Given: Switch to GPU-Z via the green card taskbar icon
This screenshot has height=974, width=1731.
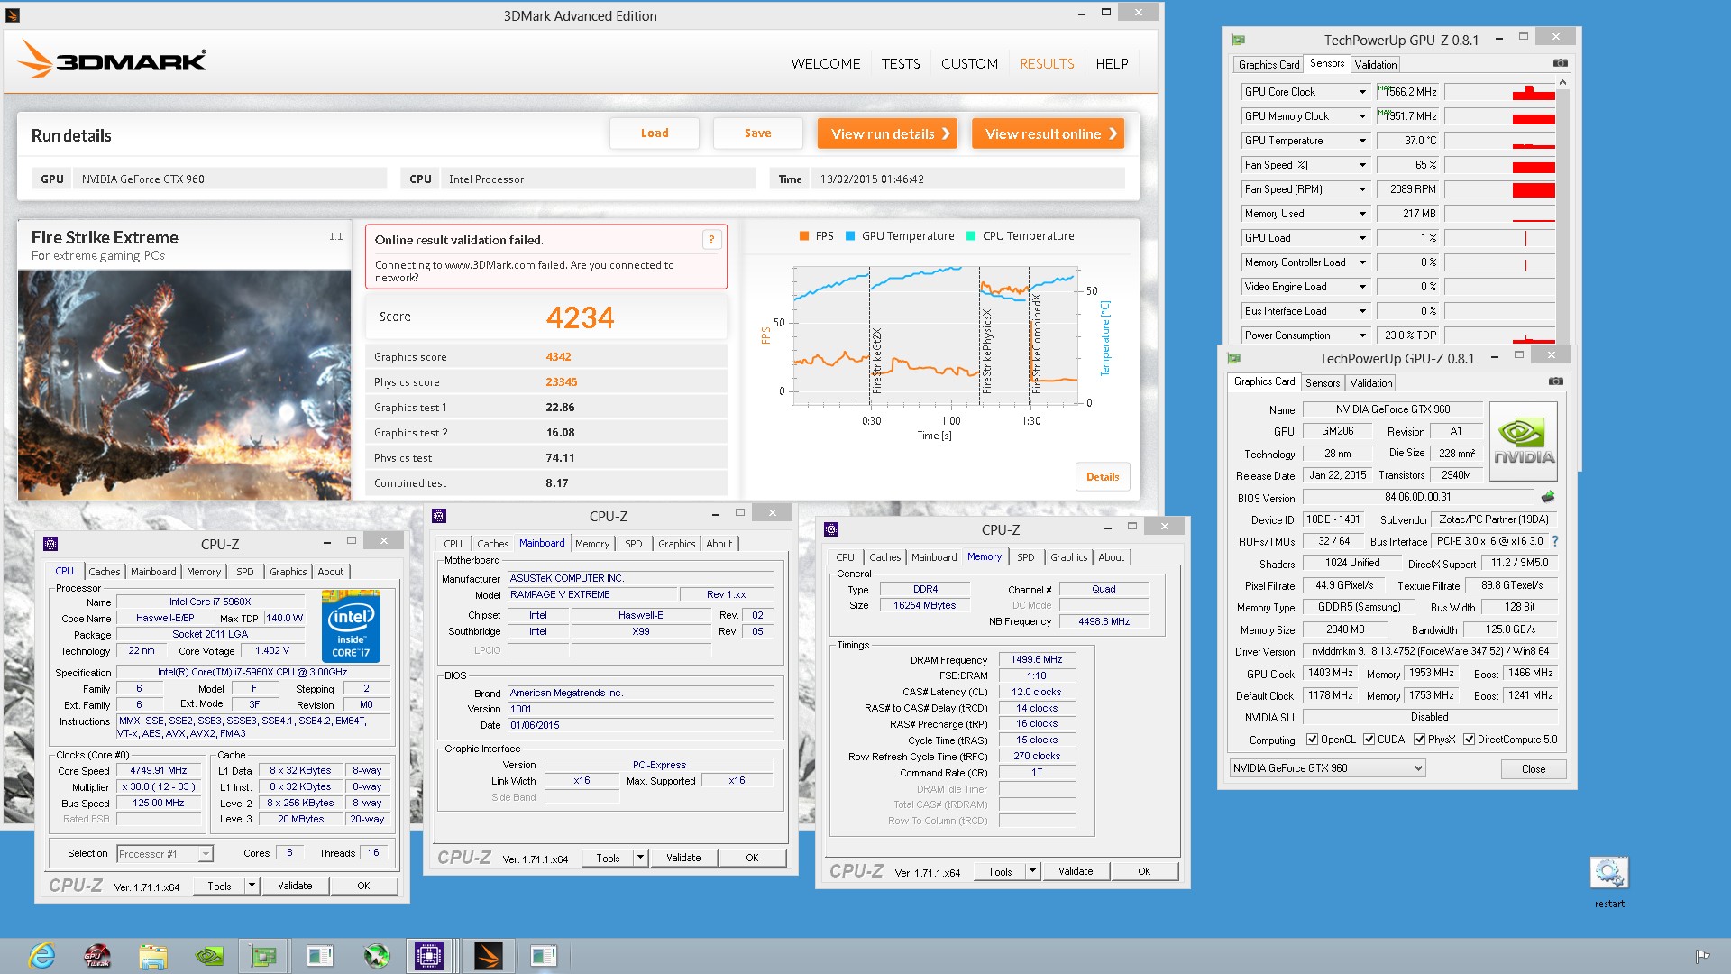Looking at the screenshot, I should [264, 956].
